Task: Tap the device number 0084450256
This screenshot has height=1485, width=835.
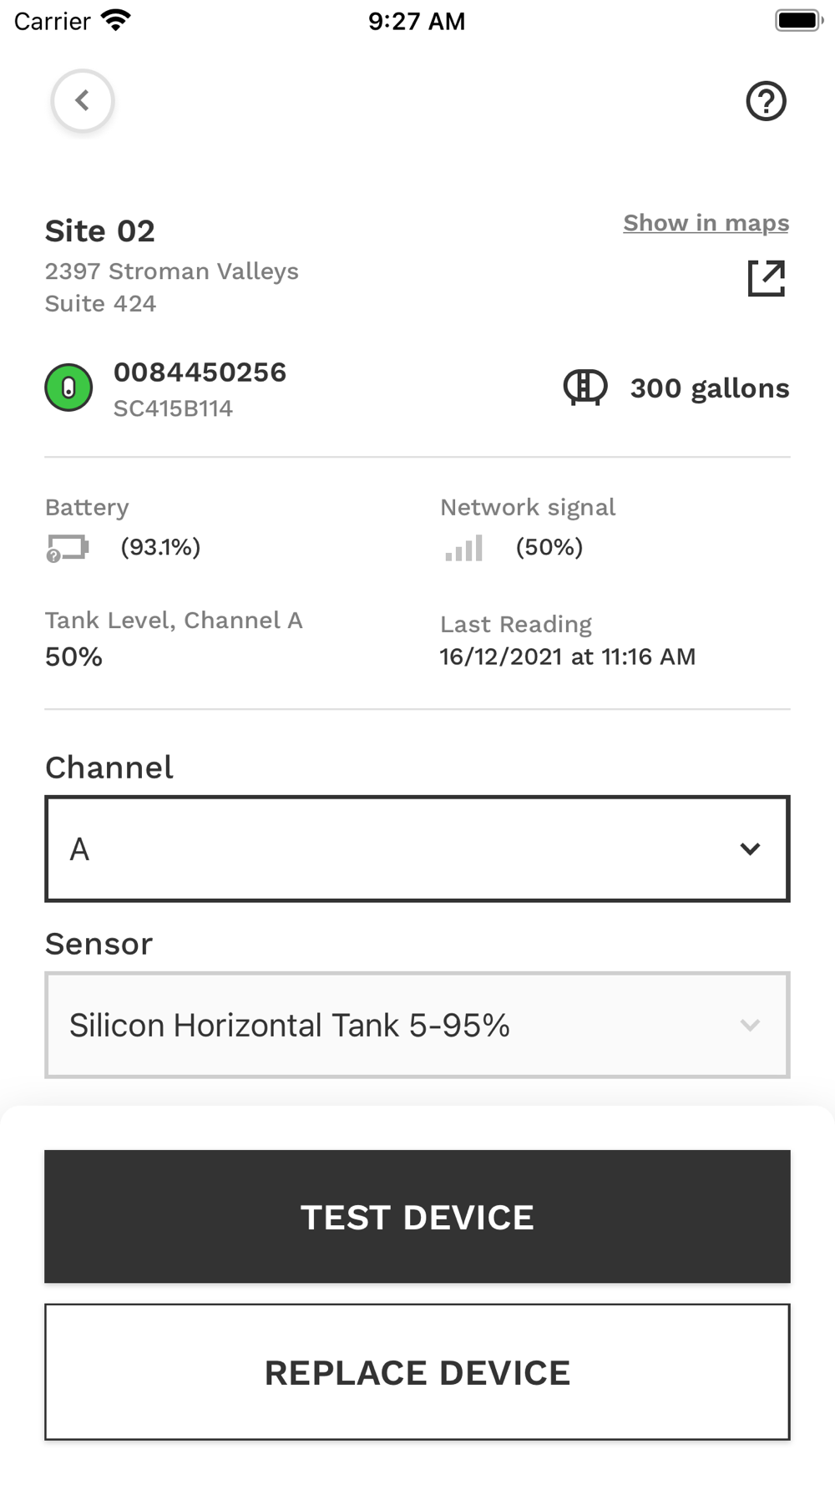Action: [x=200, y=373]
